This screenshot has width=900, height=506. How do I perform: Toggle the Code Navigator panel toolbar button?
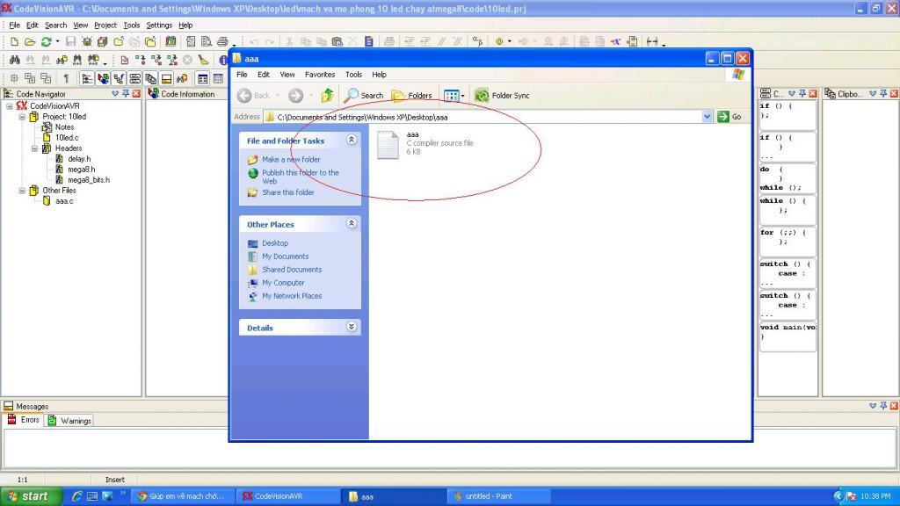tap(87, 78)
